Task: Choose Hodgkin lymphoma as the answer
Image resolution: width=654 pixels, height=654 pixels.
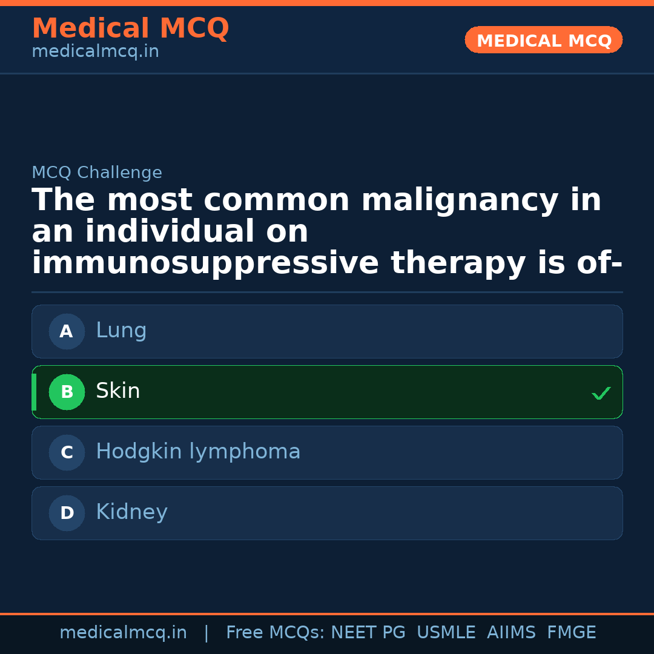Action: 327,452
